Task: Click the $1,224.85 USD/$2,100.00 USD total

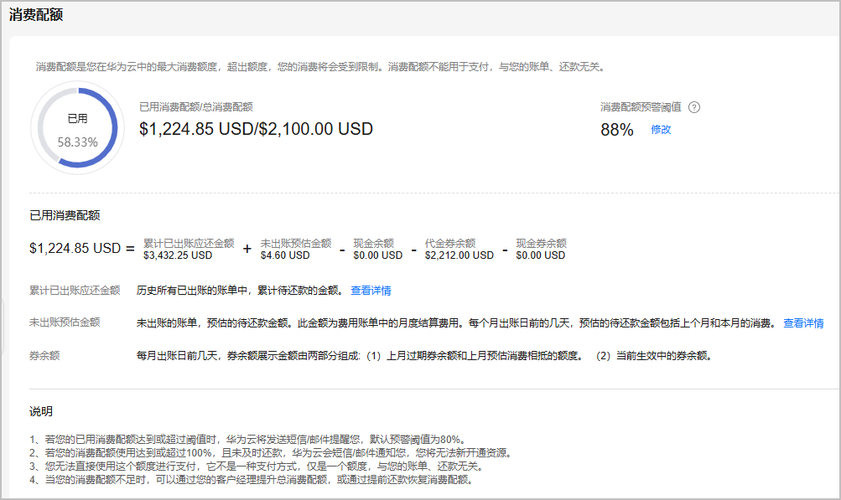Action: coord(256,129)
